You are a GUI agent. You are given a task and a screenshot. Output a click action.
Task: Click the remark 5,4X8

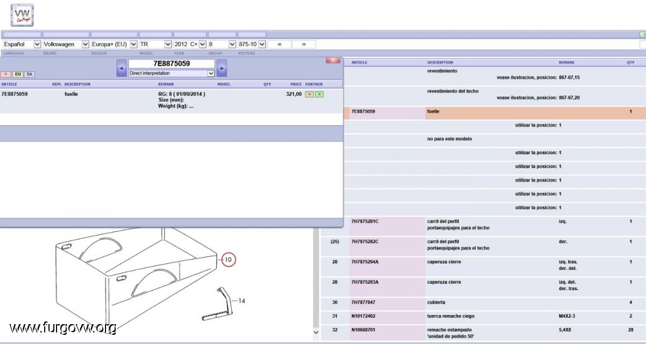coord(565,329)
